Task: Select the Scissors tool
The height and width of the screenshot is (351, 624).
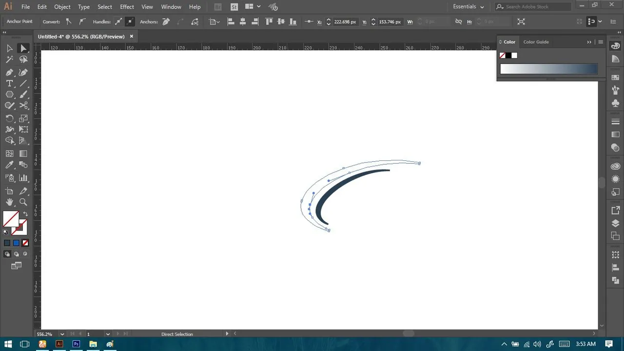Action: click(x=23, y=106)
